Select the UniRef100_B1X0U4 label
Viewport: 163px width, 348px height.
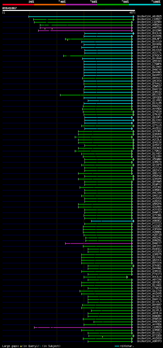pyautogui.click(x=149, y=50)
